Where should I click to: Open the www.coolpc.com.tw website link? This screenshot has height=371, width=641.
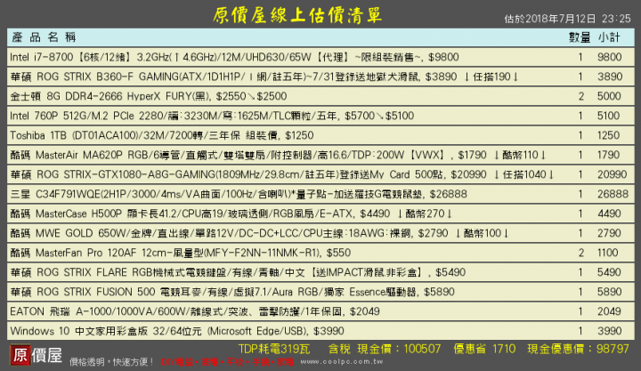point(342,361)
